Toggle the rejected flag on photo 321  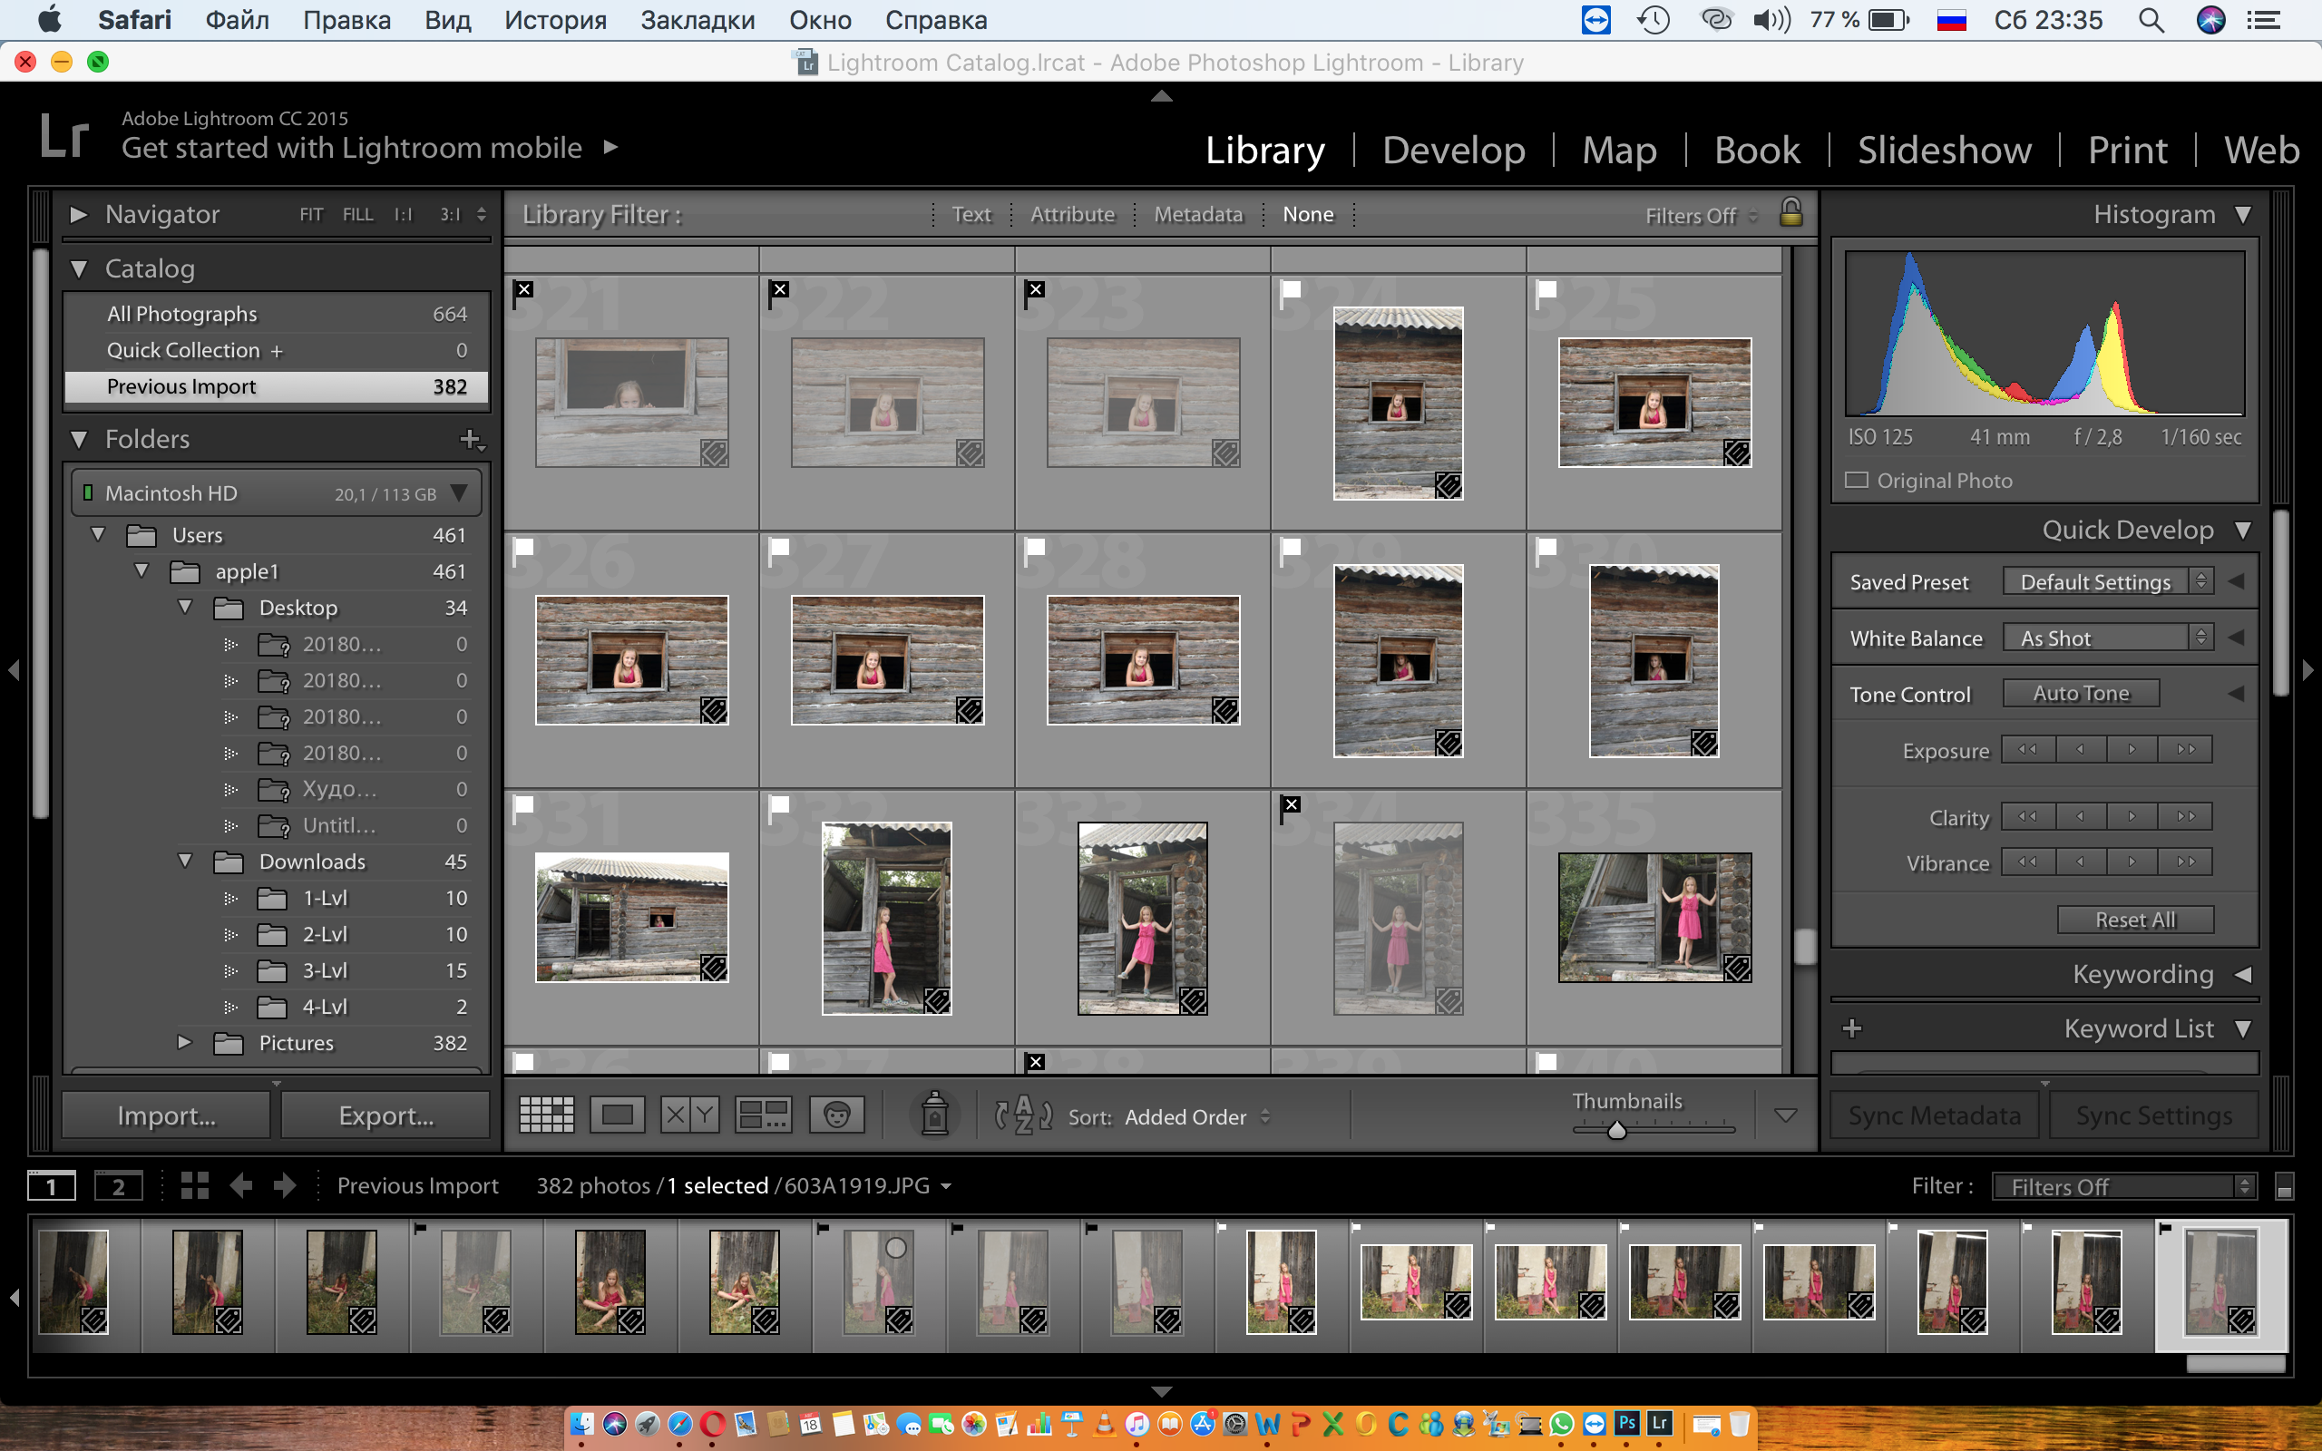pyautogui.click(x=524, y=291)
